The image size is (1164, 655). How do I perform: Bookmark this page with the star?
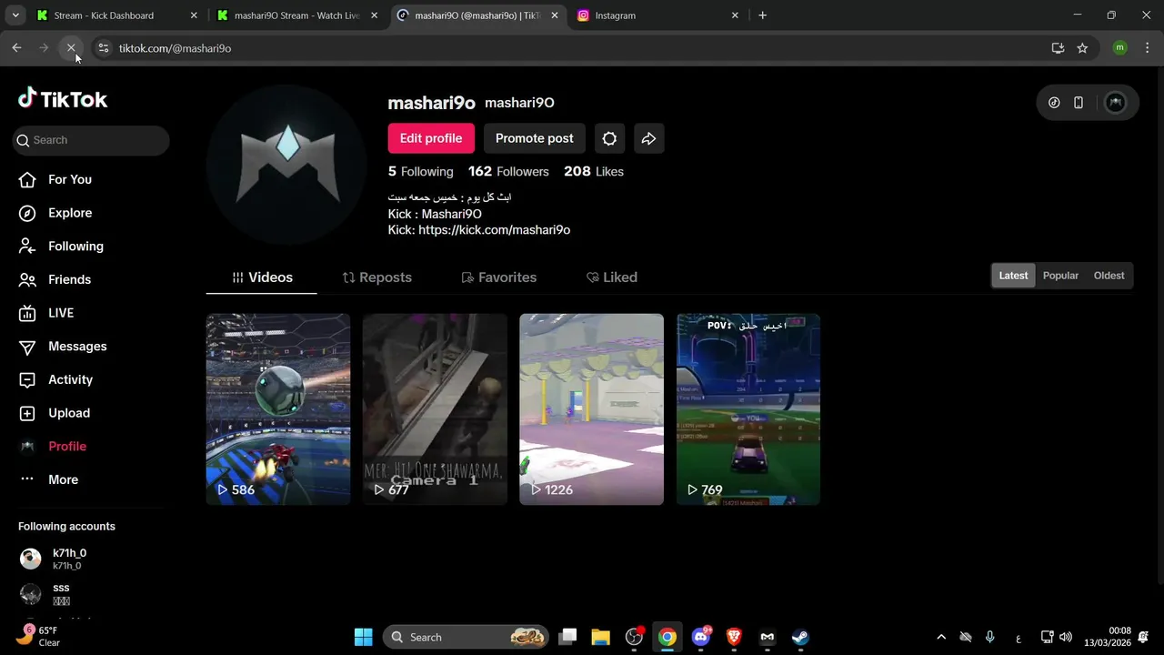point(1082,48)
